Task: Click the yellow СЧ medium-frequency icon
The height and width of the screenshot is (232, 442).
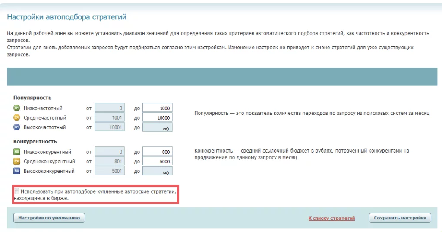Action: click(17, 118)
